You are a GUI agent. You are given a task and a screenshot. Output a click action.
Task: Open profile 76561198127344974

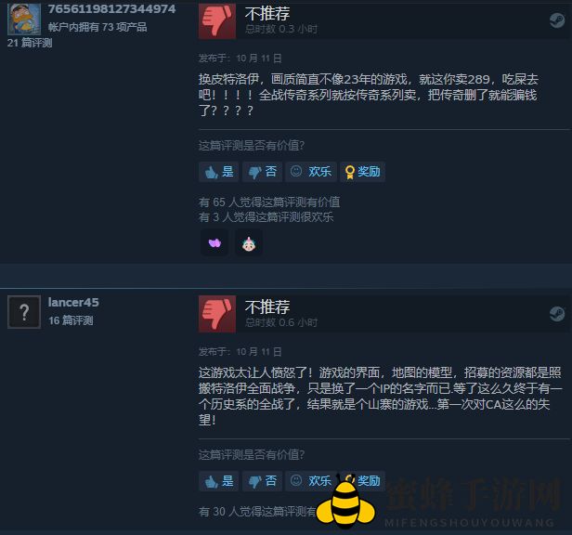click(111, 8)
